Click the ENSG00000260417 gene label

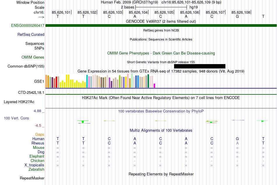(28, 26)
